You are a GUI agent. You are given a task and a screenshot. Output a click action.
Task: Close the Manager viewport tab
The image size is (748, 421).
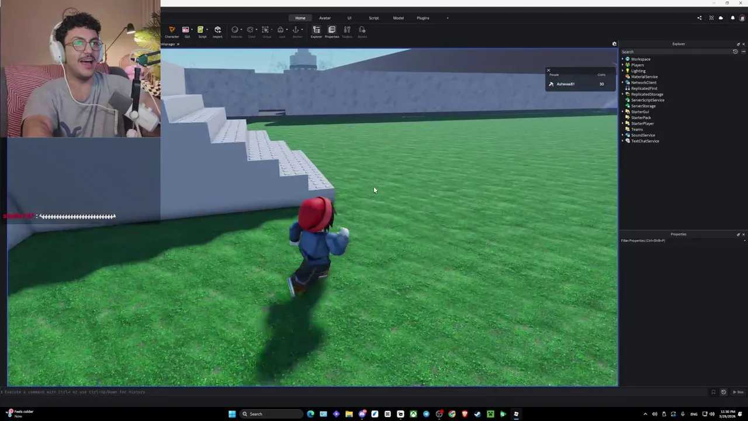click(178, 44)
